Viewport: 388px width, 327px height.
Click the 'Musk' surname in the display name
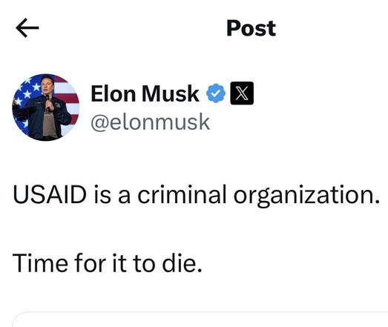(171, 93)
